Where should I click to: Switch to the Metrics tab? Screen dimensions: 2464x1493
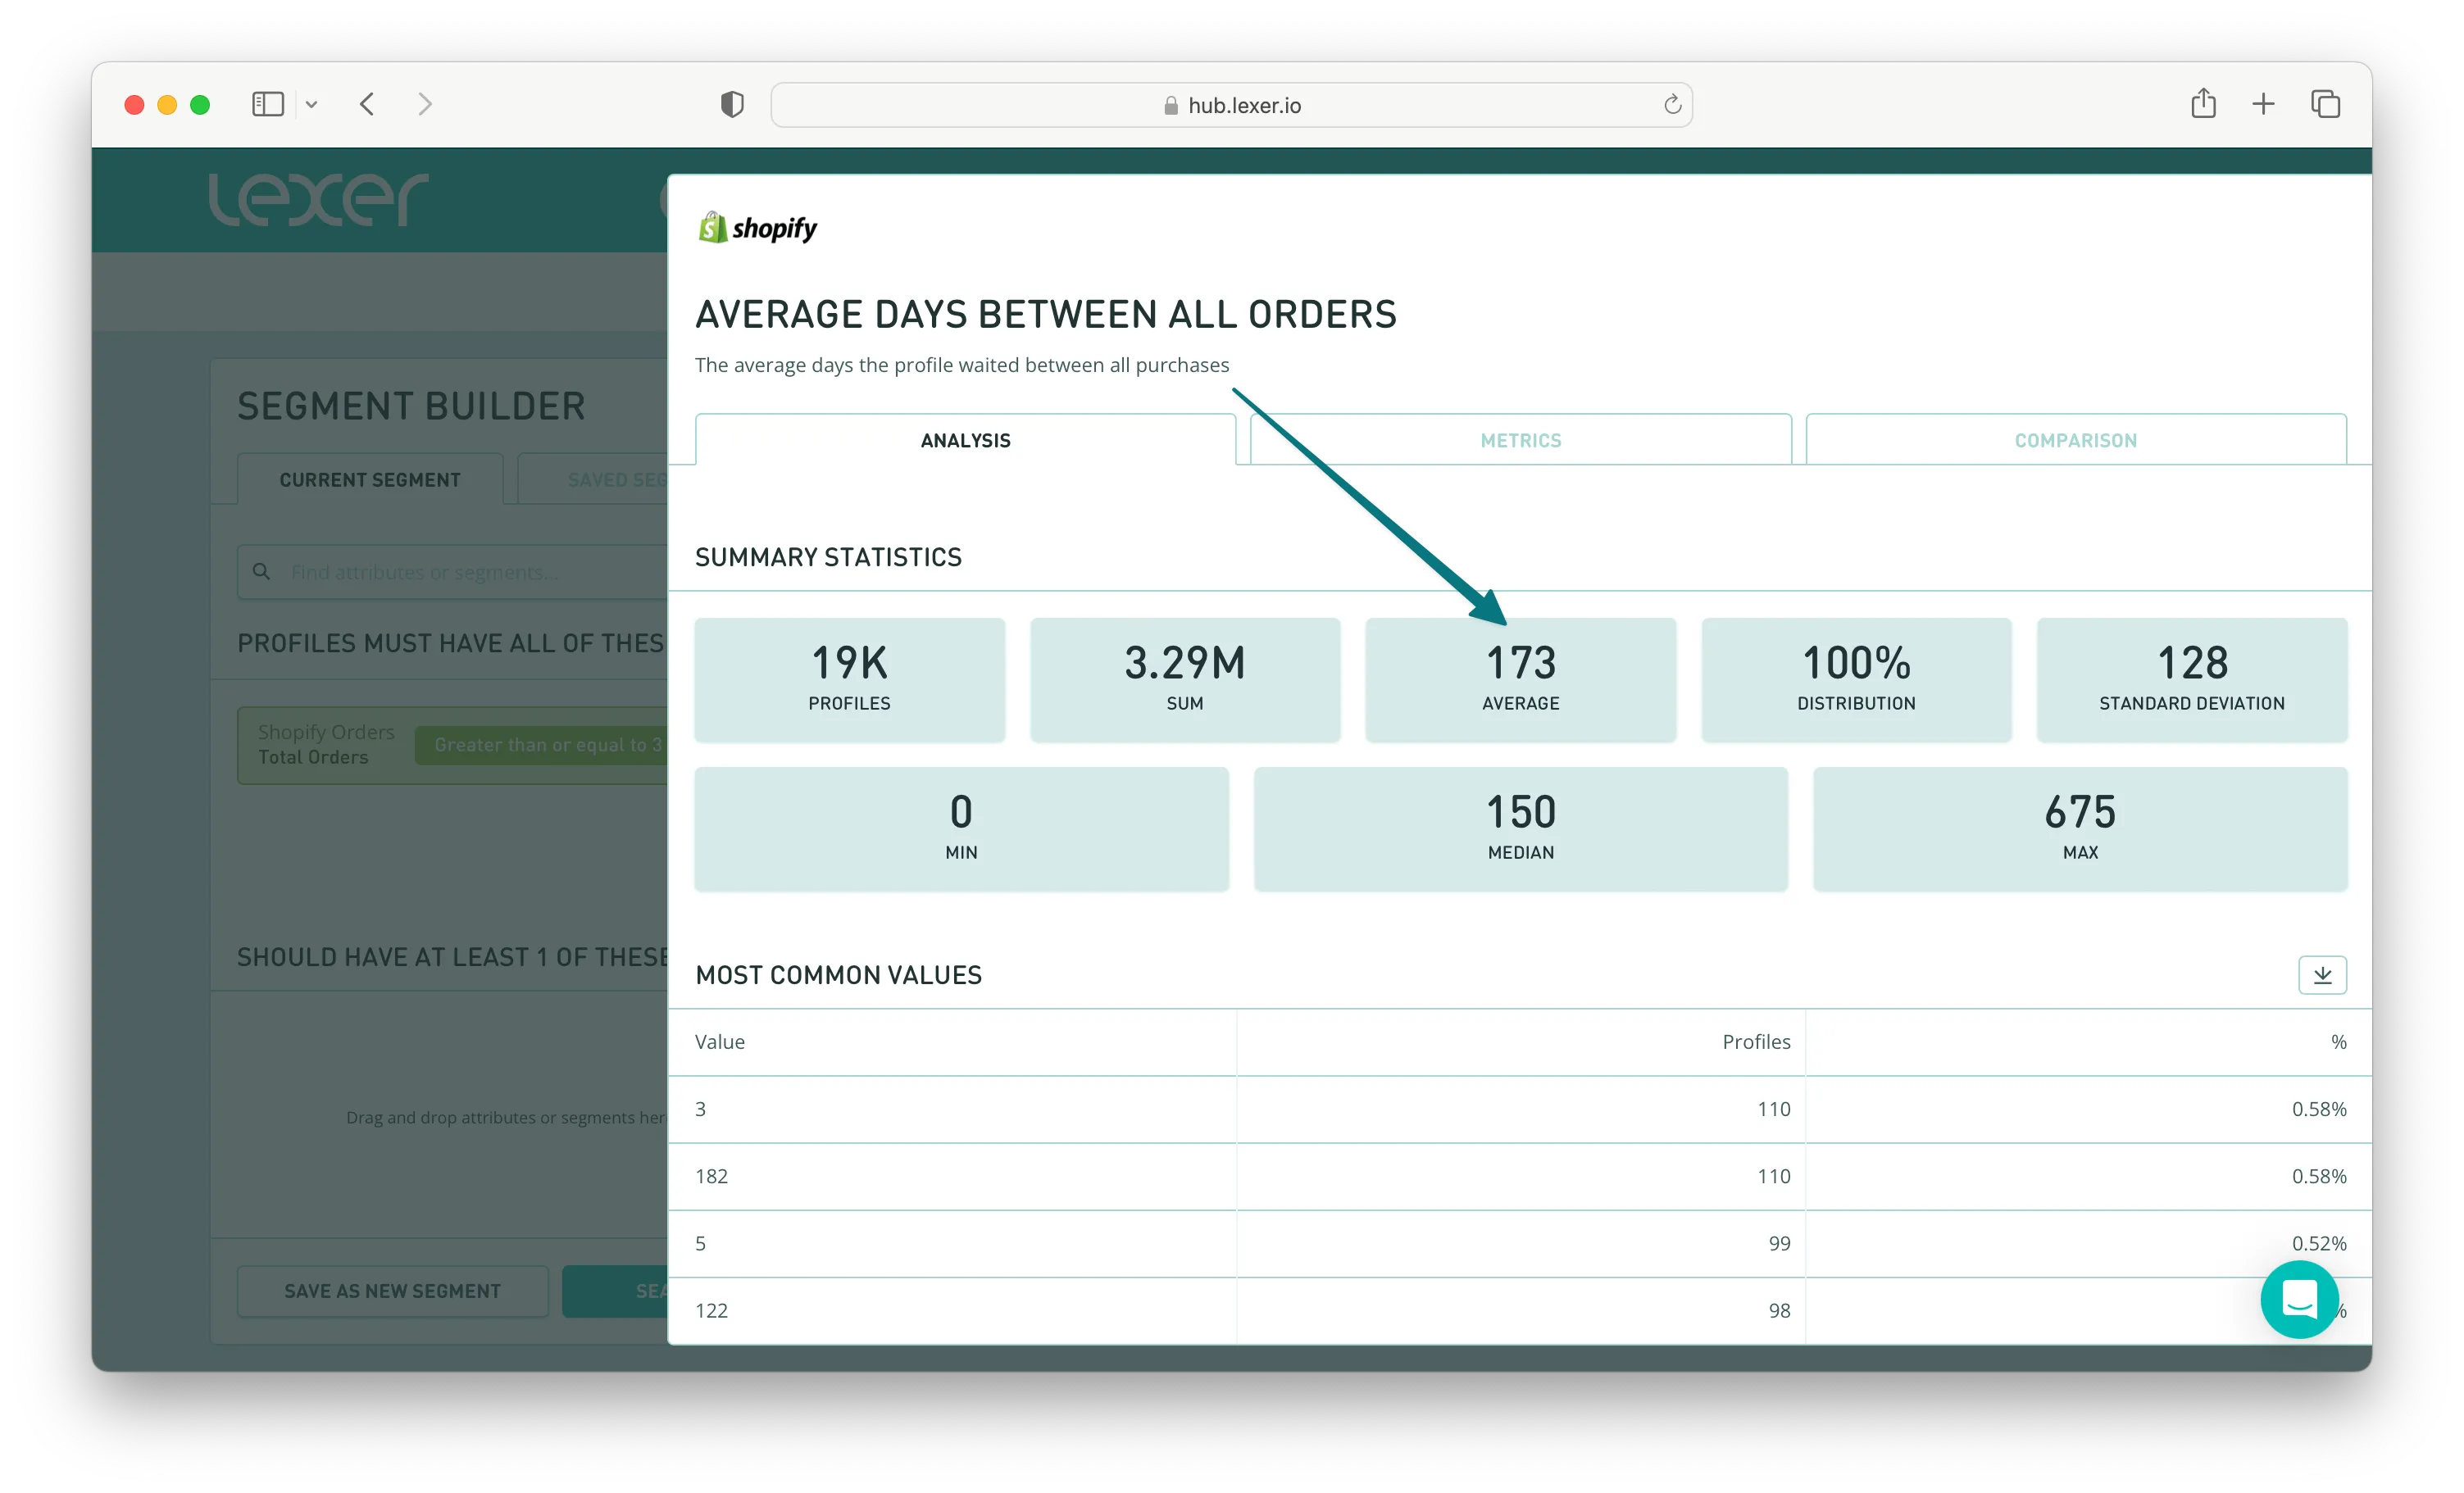(x=1520, y=440)
